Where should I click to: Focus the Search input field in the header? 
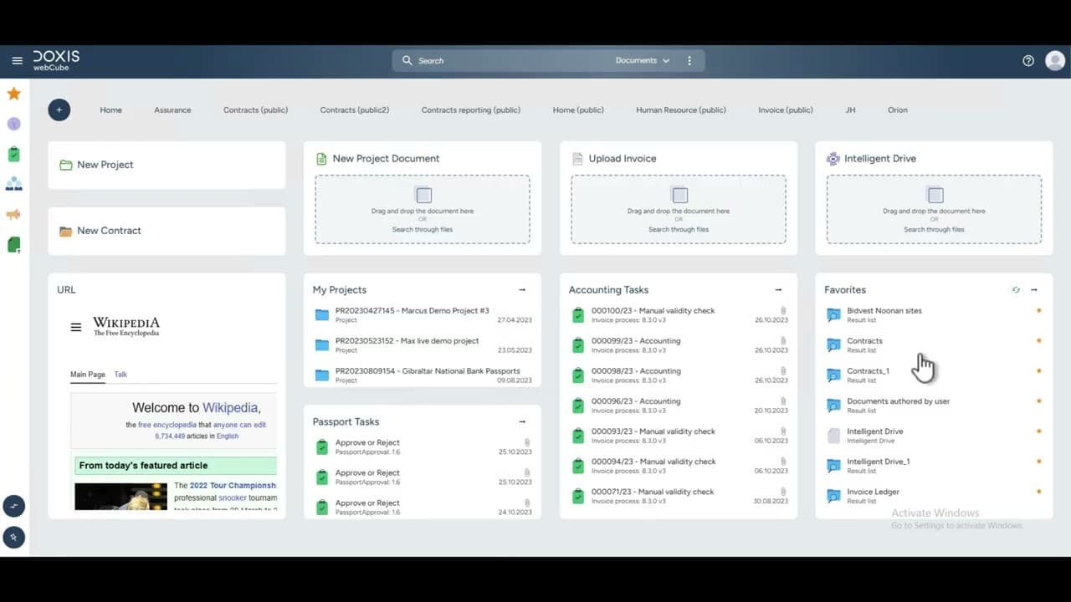[x=510, y=61]
